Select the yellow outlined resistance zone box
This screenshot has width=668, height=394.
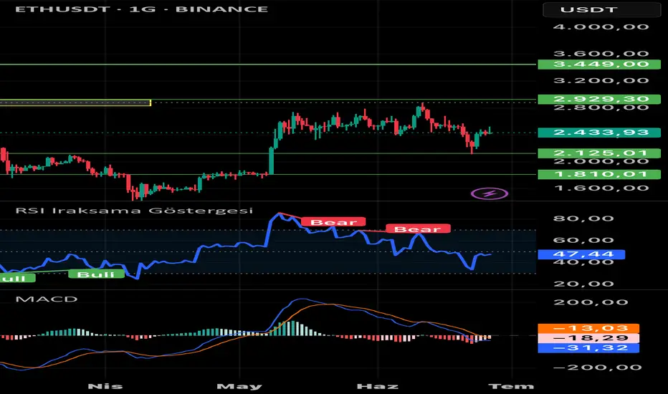pos(75,102)
